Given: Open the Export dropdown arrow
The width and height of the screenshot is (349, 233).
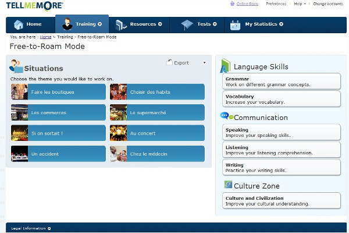Looking at the screenshot, I should pyautogui.click(x=204, y=63).
